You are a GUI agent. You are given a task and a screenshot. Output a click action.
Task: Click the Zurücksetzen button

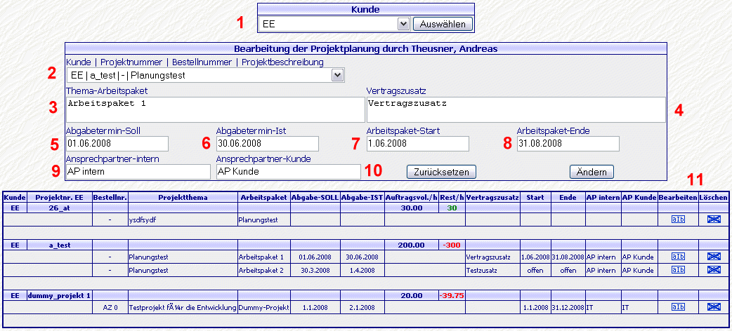coord(441,172)
